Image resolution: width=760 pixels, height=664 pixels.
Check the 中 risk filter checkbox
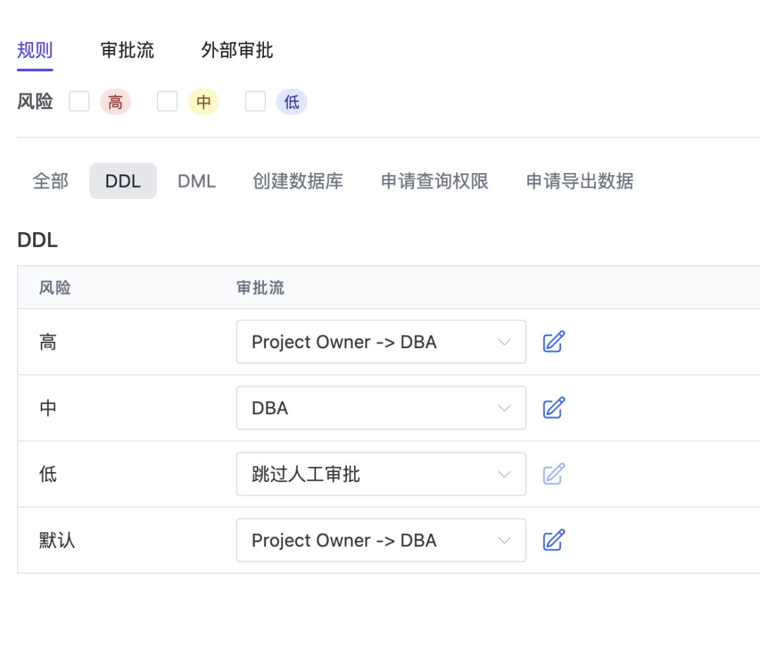[167, 101]
